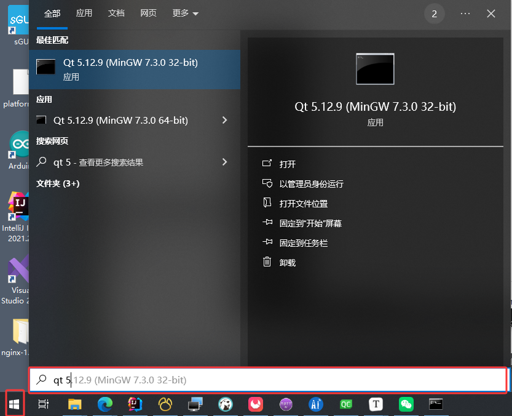Open the nginx folder on the desktop
This screenshot has width=512, height=416.
click(16, 337)
